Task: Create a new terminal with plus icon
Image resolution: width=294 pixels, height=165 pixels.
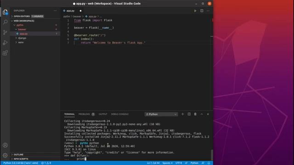Action: [183, 114]
